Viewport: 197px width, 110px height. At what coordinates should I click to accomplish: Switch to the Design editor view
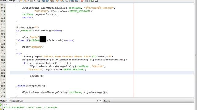(12, 1)
